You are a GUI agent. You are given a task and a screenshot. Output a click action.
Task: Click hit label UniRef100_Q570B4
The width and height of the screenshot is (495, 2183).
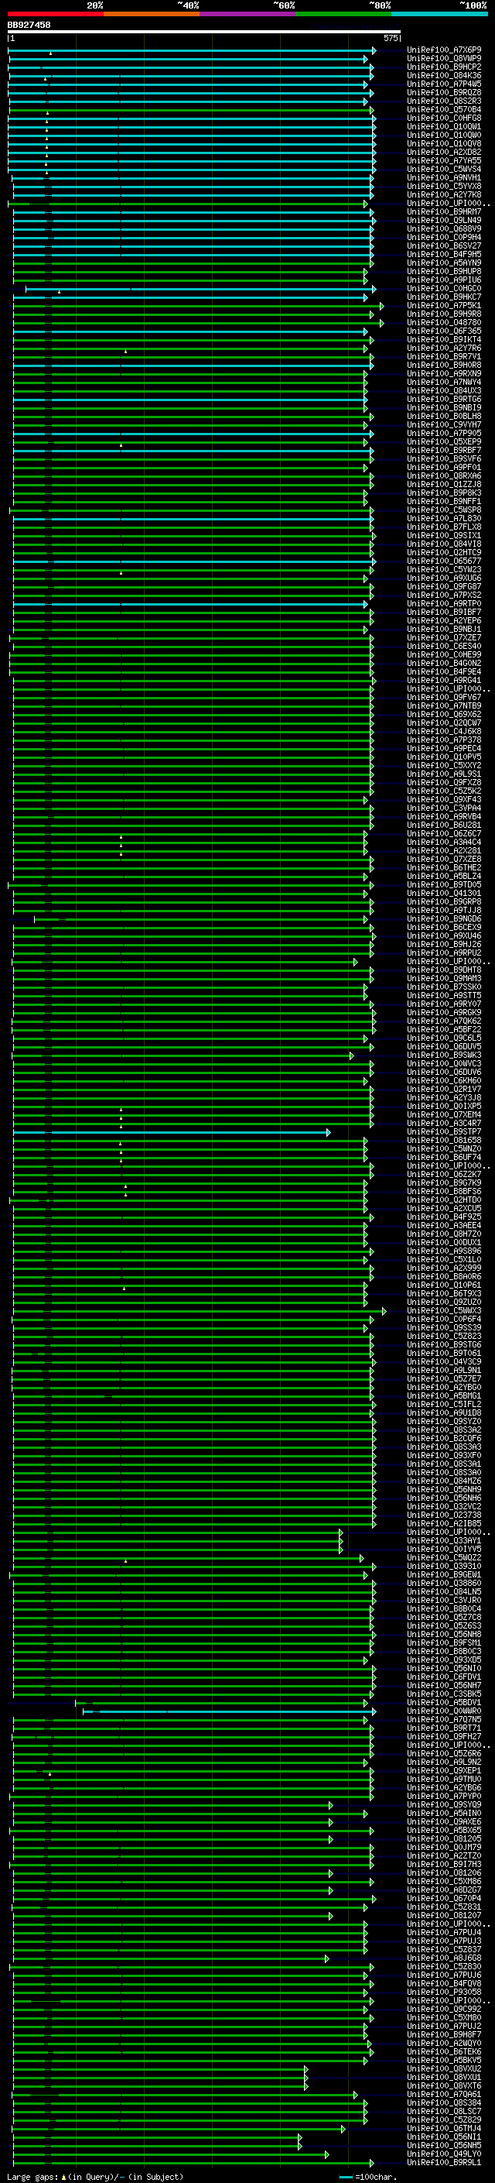444,109
